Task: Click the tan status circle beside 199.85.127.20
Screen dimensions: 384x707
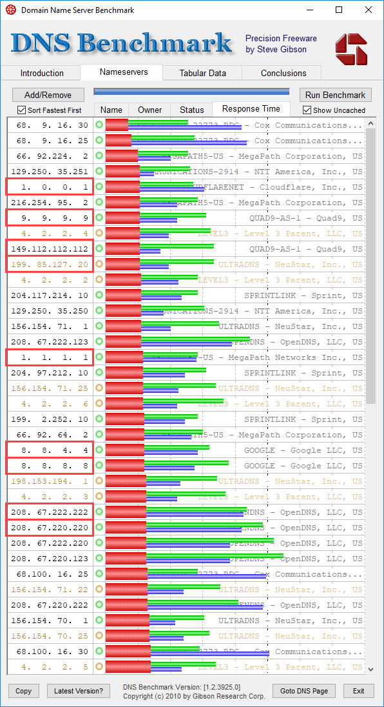Action: click(x=99, y=264)
